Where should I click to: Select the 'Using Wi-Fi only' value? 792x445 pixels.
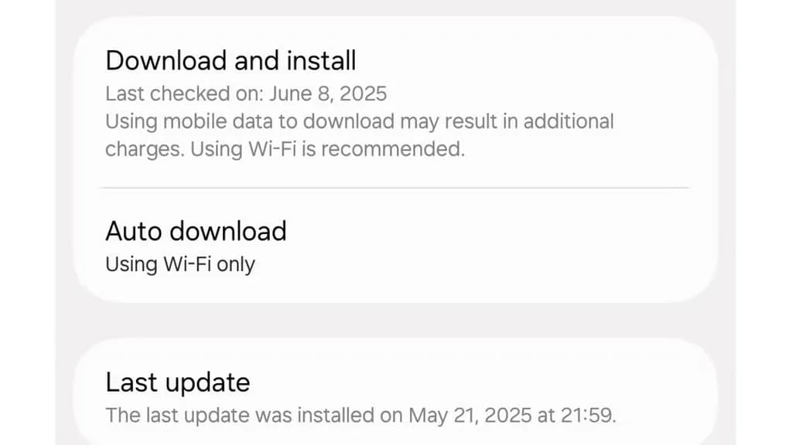pyautogui.click(x=180, y=264)
